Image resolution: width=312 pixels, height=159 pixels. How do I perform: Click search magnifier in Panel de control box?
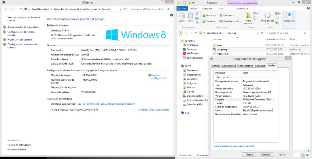pyautogui.click(x=168, y=9)
